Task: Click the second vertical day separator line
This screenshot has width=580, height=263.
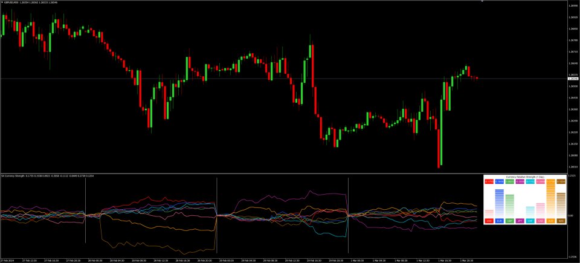Action: pyautogui.click(x=217, y=215)
